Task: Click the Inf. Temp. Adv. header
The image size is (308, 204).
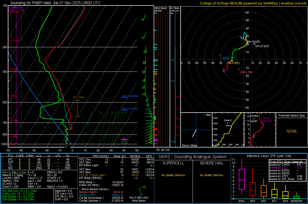Action: click(x=175, y=11)
